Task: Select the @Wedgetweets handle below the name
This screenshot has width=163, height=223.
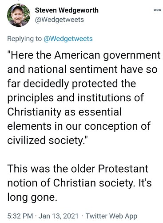Action: point(60,20)
